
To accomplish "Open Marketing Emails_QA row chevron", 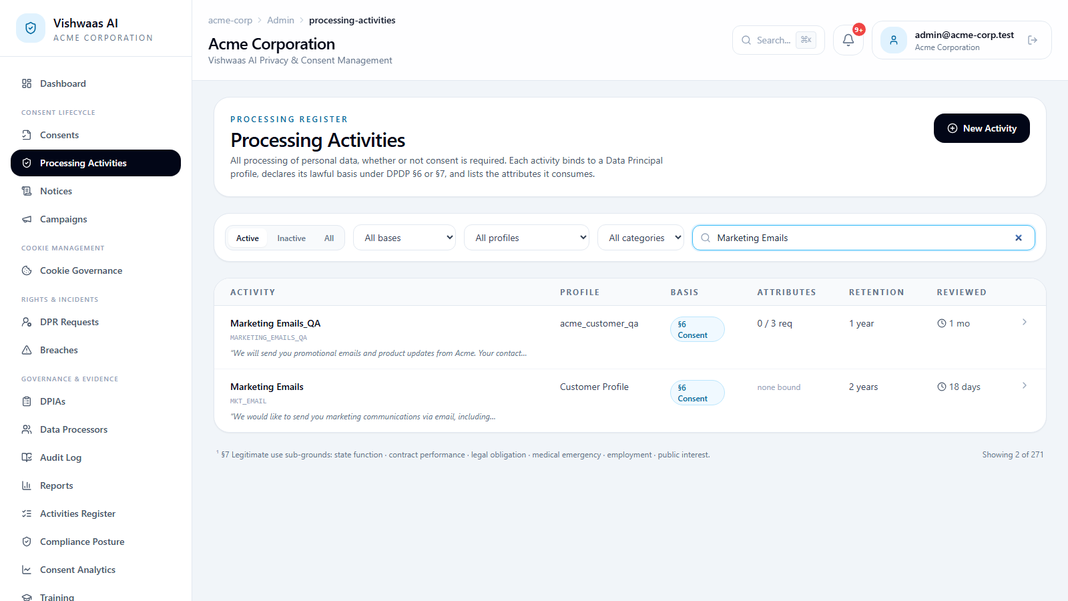I will point(1025,322).
